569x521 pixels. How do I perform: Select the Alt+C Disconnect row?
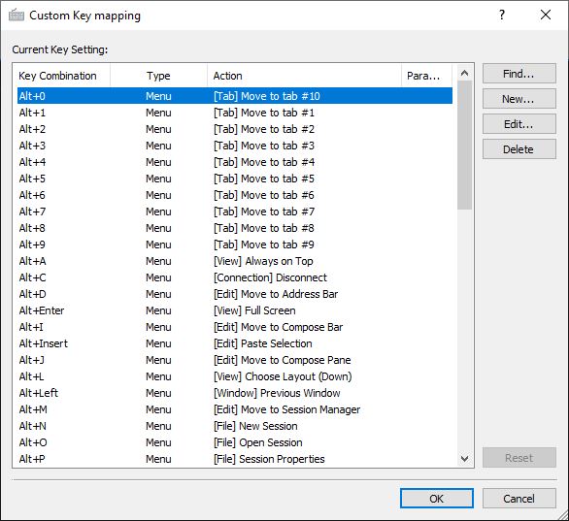(x=235, y=277)
